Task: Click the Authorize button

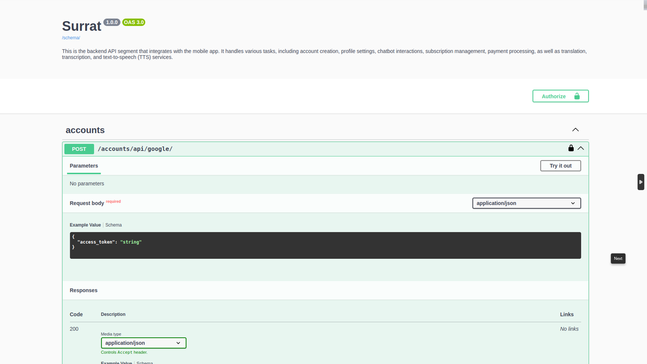Action: [561, 96]
